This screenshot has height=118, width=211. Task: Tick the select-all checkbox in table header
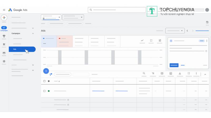[44, 81]
